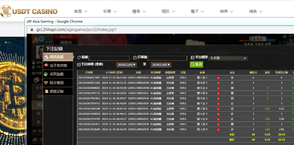The height and width of the screenshot is (145, 294).
Task: Click the AG logo in the game window
Action: (x=37, y=40)
